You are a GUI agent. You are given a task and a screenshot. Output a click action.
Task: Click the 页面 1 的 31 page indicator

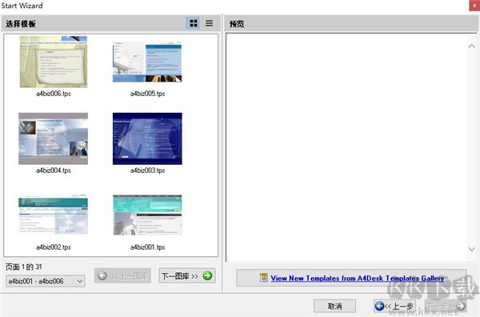coord(24,267)
